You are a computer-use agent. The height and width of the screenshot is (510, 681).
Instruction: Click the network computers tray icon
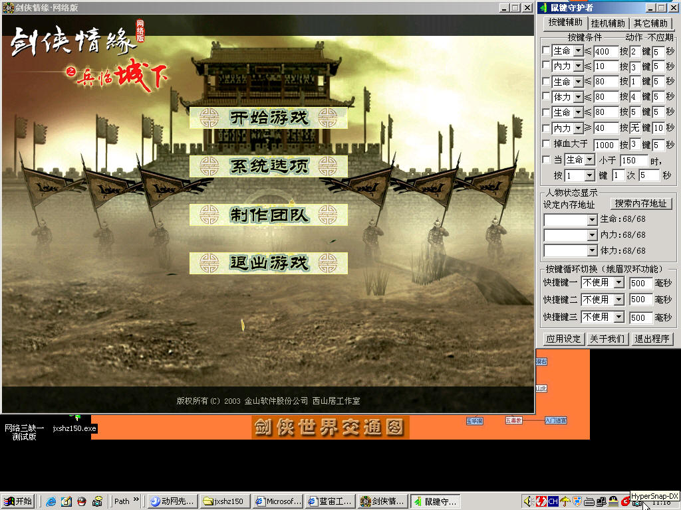601,501
